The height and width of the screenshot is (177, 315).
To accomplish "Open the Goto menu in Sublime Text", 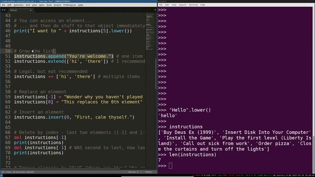I will 41,5.
